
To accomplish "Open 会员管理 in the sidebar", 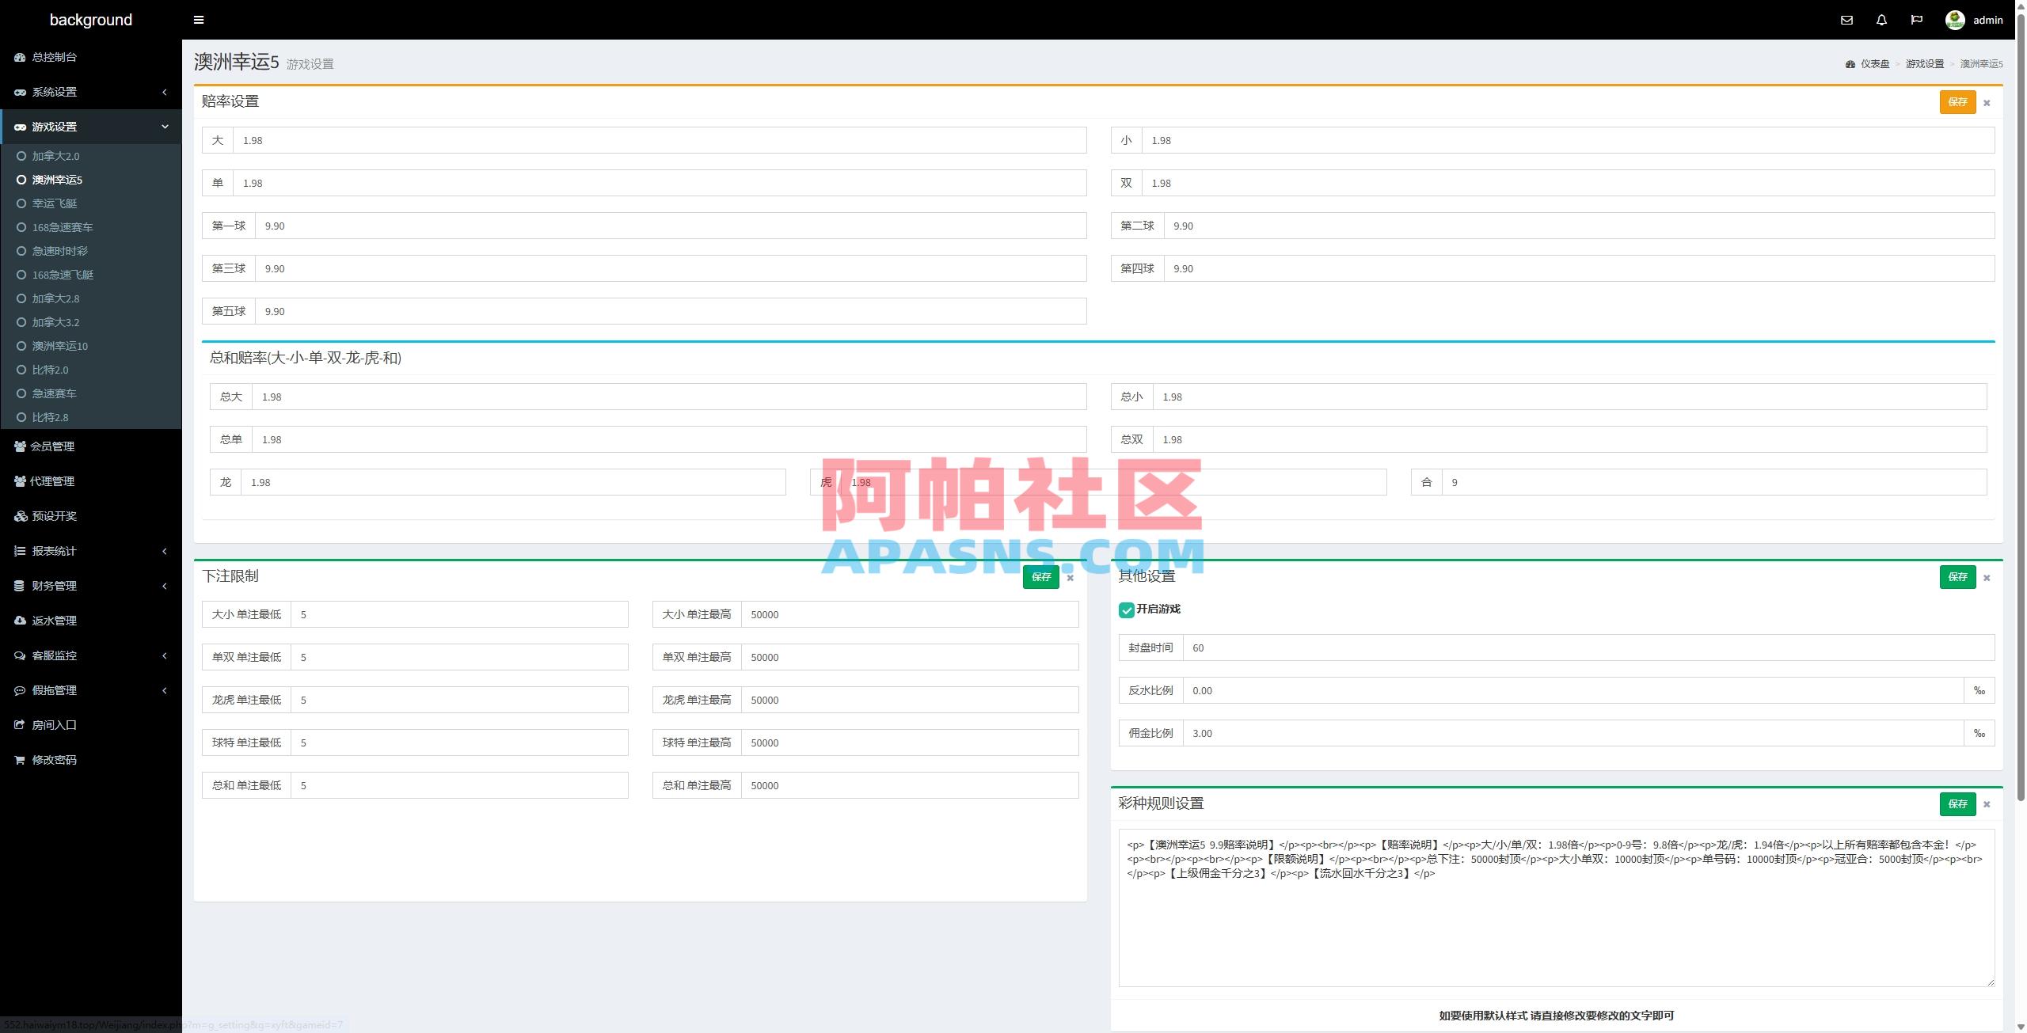I will (51, 446).
